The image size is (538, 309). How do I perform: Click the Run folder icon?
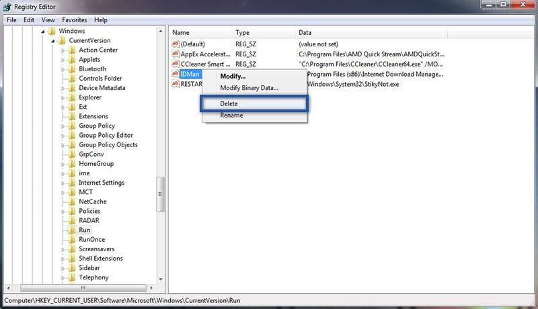pos(72,230)
